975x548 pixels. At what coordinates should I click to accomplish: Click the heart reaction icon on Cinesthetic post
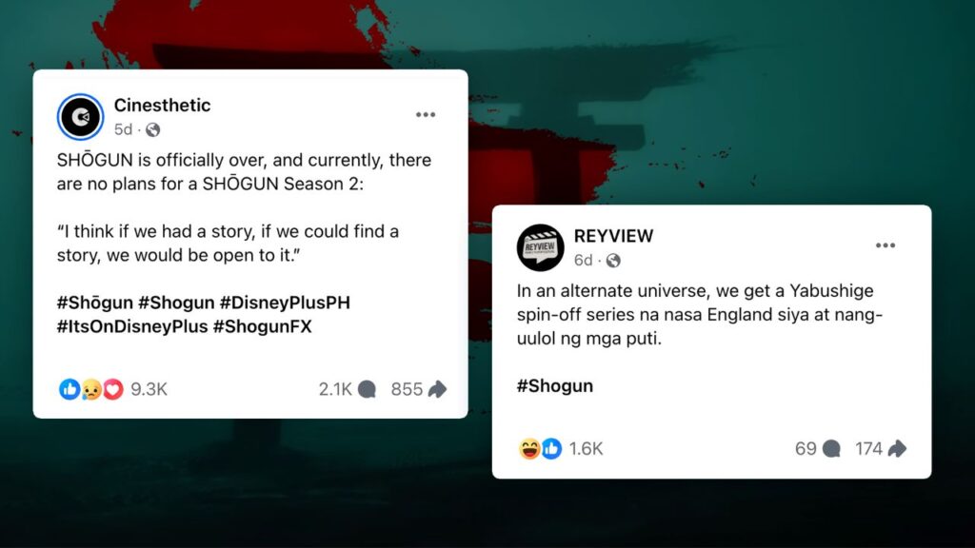[x=113, y=389]
